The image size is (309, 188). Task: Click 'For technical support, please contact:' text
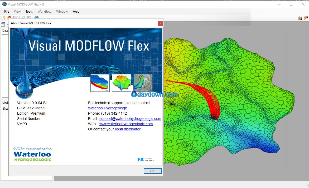click(x=119, y=103)
